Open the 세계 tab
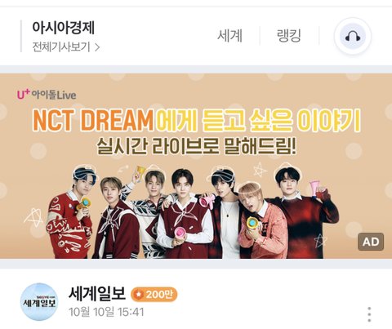The image size is (392, 329). click(229, 36)
